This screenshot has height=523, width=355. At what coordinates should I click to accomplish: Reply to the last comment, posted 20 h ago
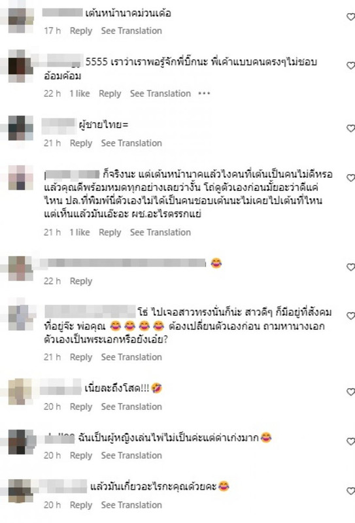(x=81, y=505)
